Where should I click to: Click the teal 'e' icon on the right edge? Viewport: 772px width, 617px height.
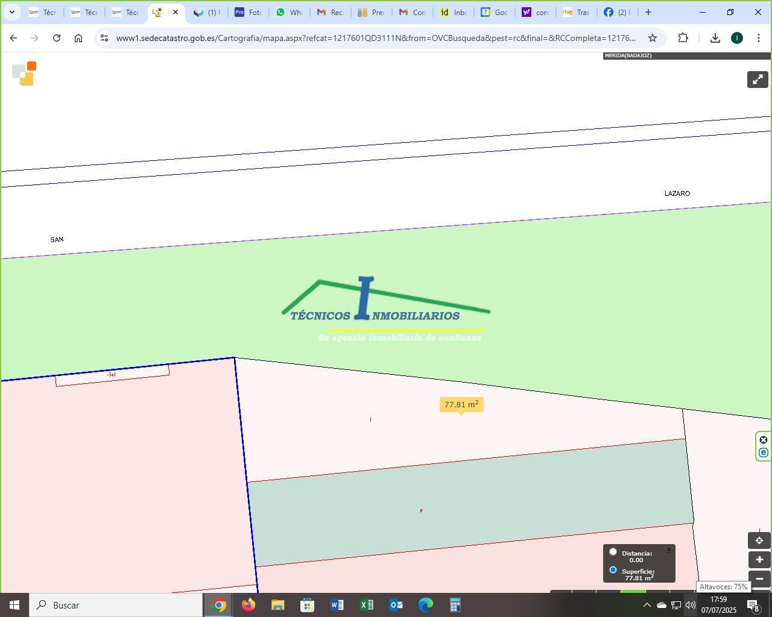pos(764,453)
